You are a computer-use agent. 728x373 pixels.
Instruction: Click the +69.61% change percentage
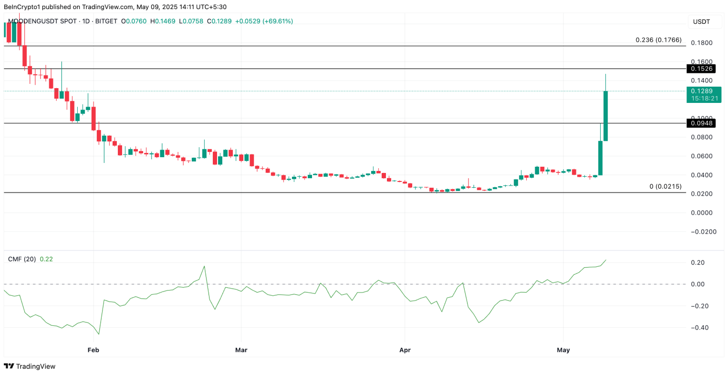tap(279, 21)
